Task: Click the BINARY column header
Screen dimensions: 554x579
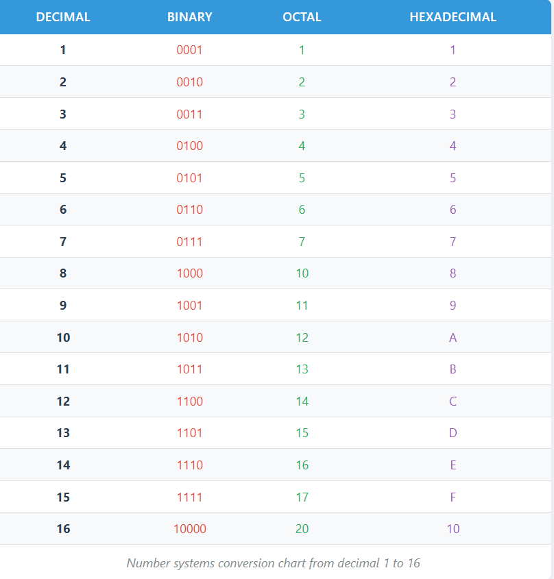Action: click(189, 17)
